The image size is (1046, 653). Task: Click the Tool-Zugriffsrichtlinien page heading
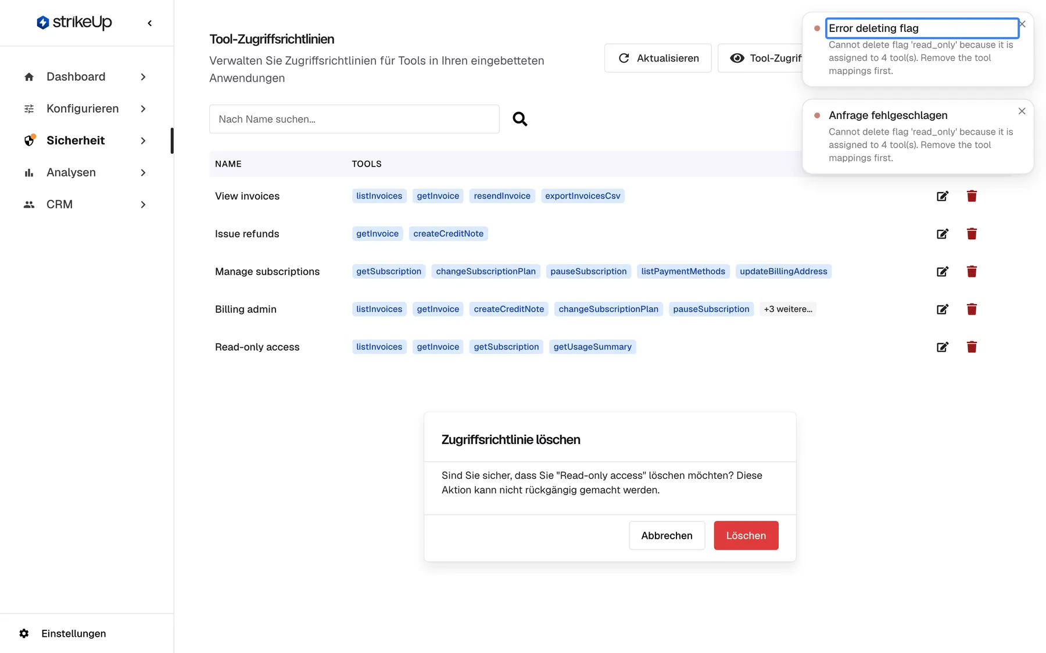point(272,39)
